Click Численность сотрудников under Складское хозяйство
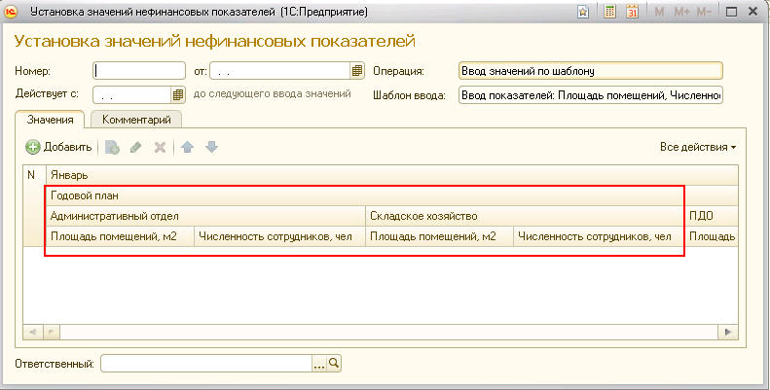Image resolution: width=770 pixels, height=390 pixels. point(599,236)
